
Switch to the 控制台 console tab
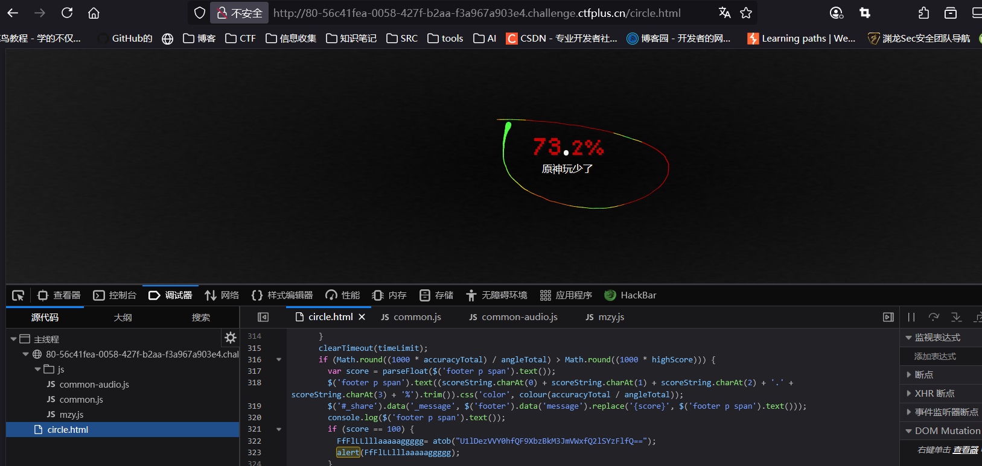[x=115, y=295]
